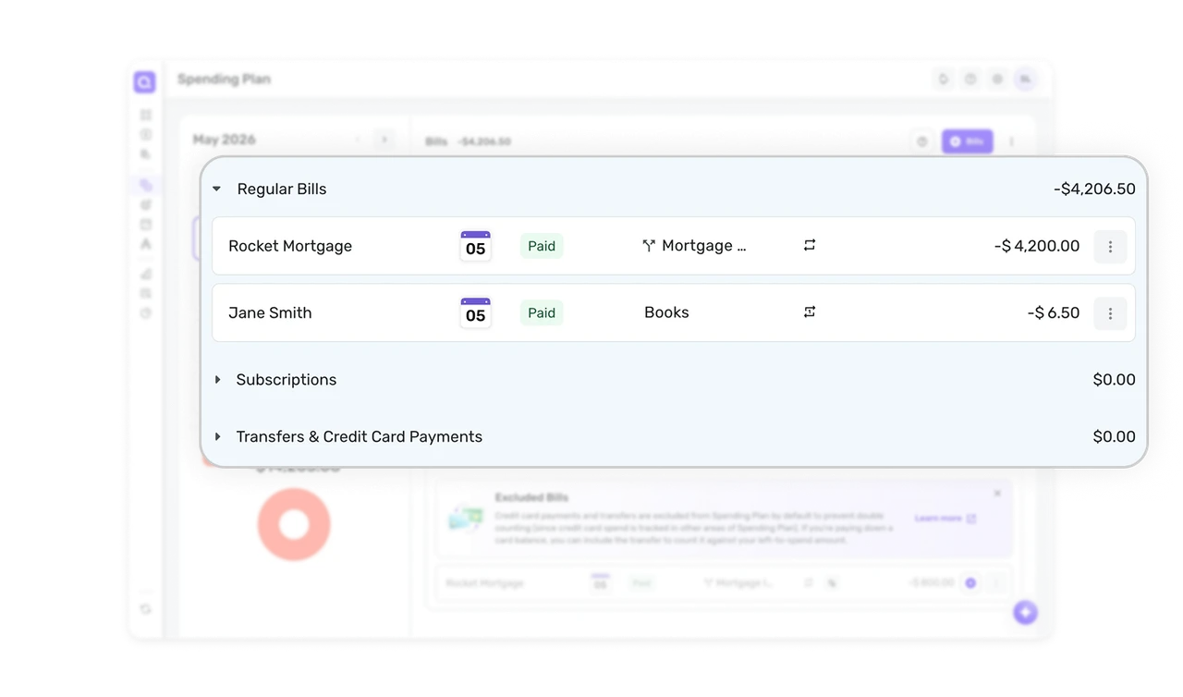Viewport: 1183px width, 697px height.
Task: Click the Paid status on Jane Smith
Action: click(542, 312)
